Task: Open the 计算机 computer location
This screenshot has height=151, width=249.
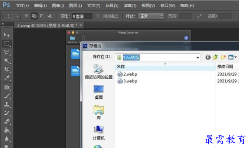Action: tap(99, 133)
